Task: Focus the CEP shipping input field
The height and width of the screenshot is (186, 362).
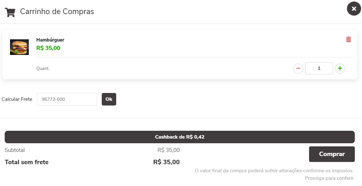Action: (x=67, y=99)
